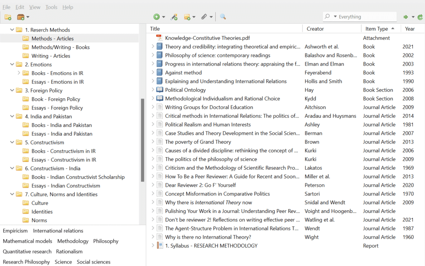
Task: Click the search mode magnifier icon
Action: click(x=327, y=16)
